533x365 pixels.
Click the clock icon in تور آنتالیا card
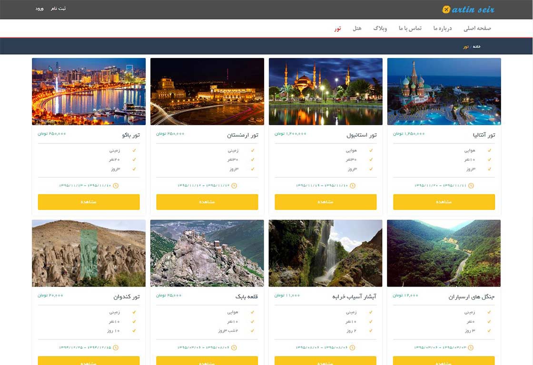[x=471, y=186]
